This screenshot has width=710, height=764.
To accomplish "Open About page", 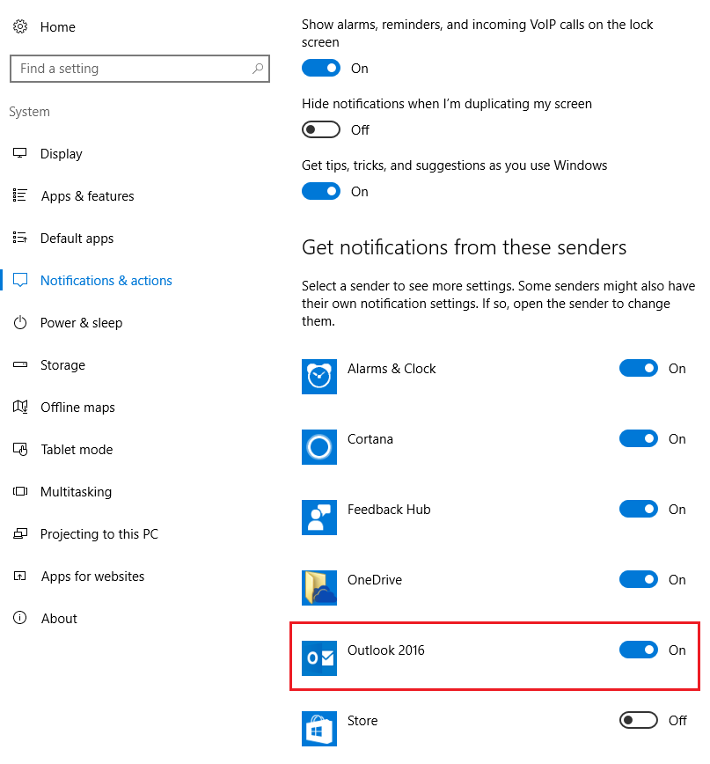I will tap(59, 618).
